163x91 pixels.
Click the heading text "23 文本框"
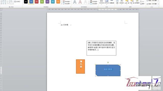point(64,25)
